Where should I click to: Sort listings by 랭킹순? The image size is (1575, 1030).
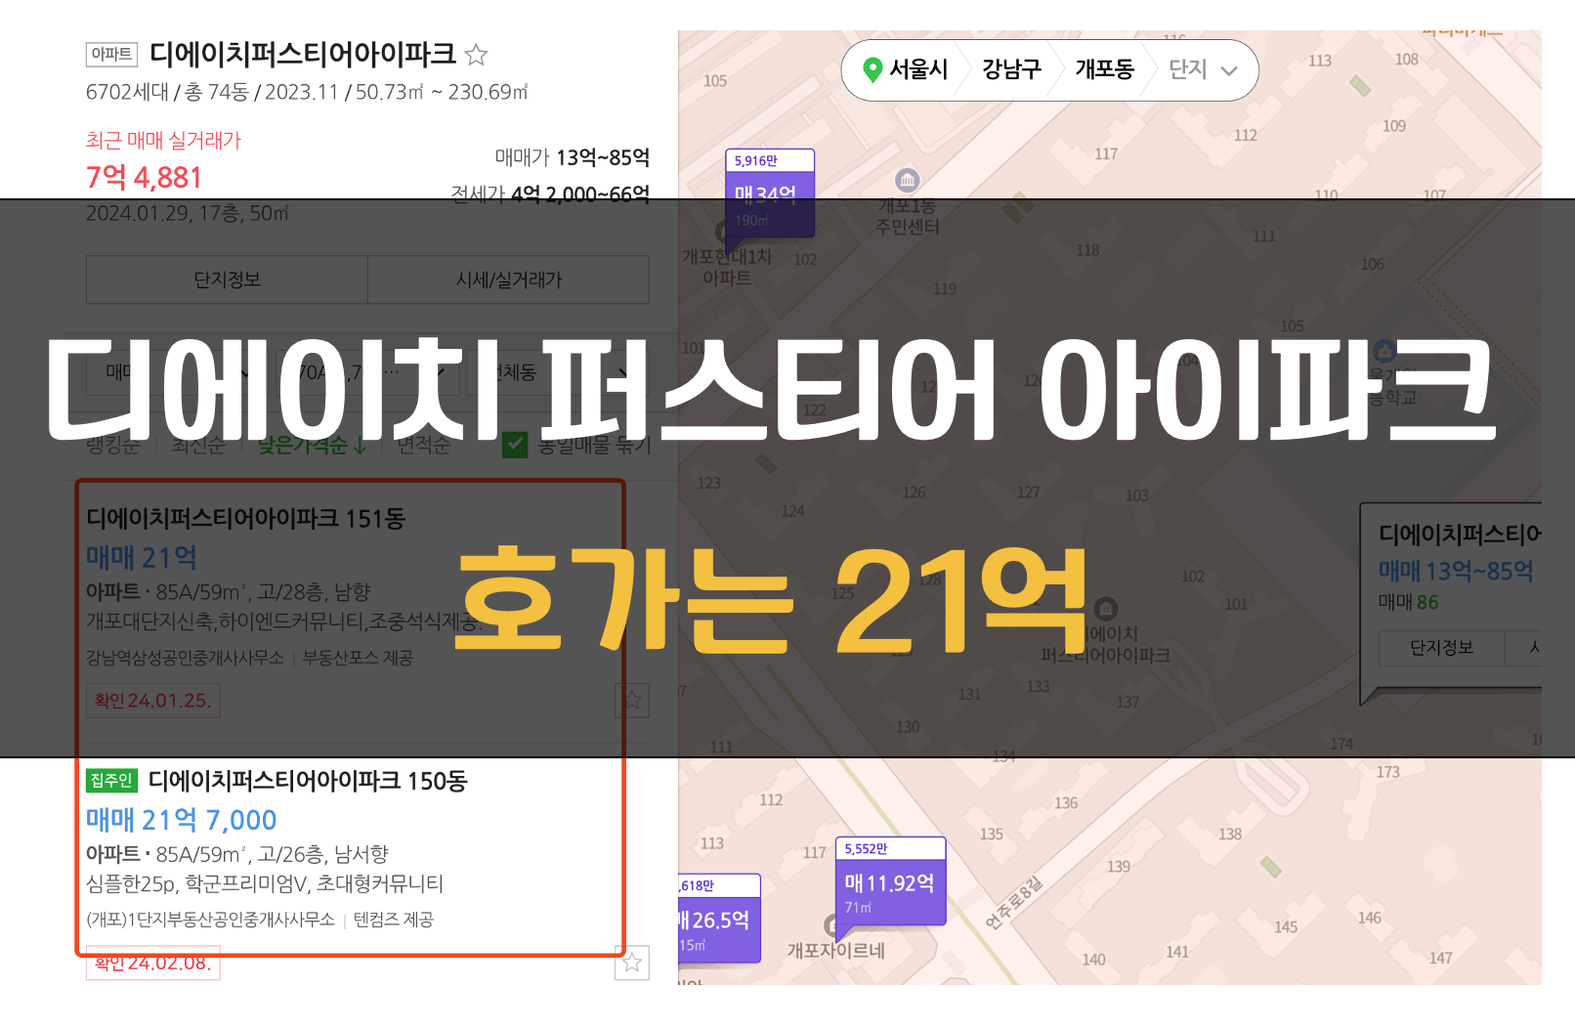pos(113,446)
